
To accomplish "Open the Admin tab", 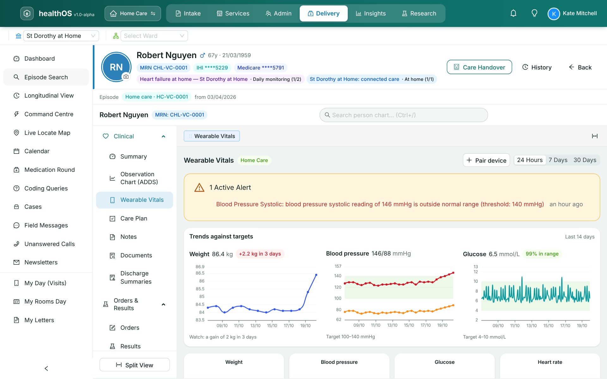I will tap(279, 14).
